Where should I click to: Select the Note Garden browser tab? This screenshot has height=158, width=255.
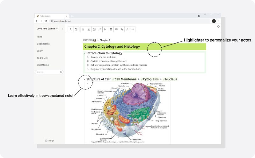click(52, 16)
